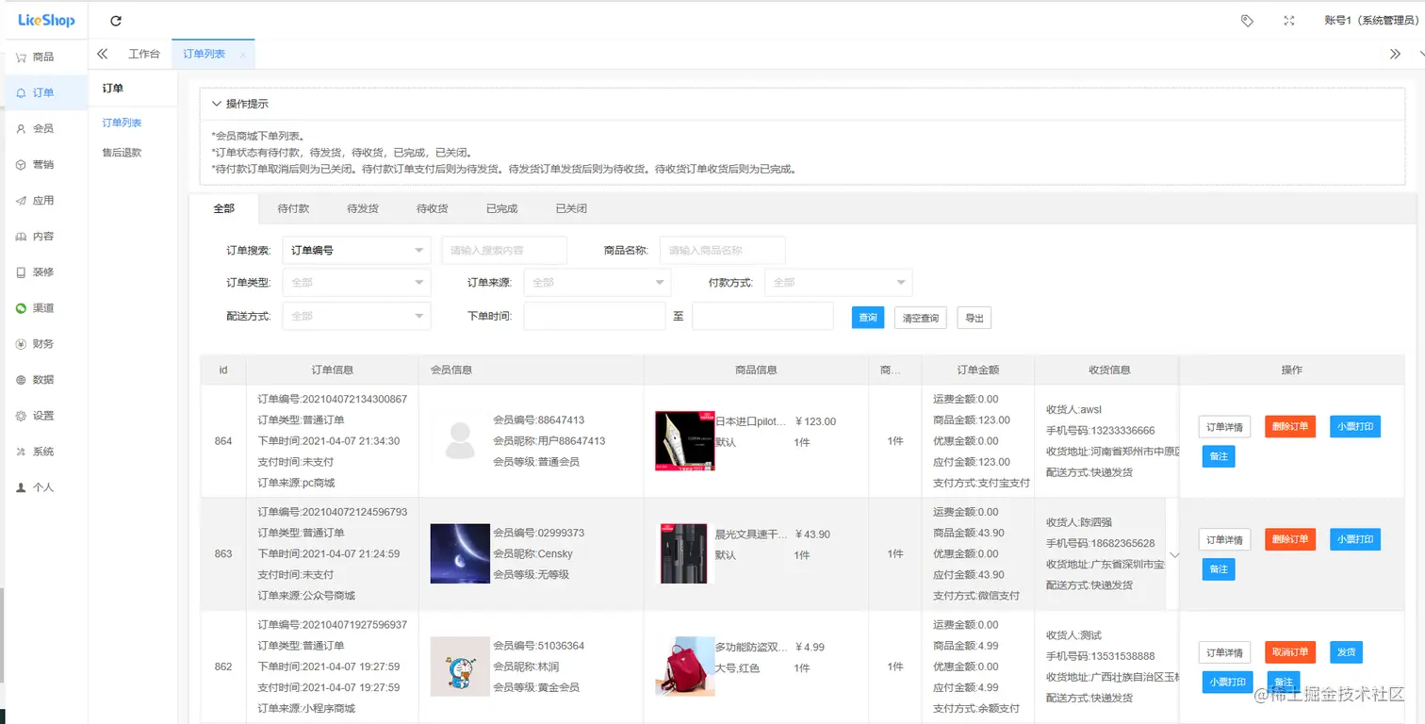Toggle fullscreen with the expand icon
The height and width of the screenshot is (724, 1425).
1289,21
